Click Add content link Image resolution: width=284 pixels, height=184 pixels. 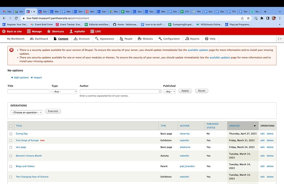(20, 78)
